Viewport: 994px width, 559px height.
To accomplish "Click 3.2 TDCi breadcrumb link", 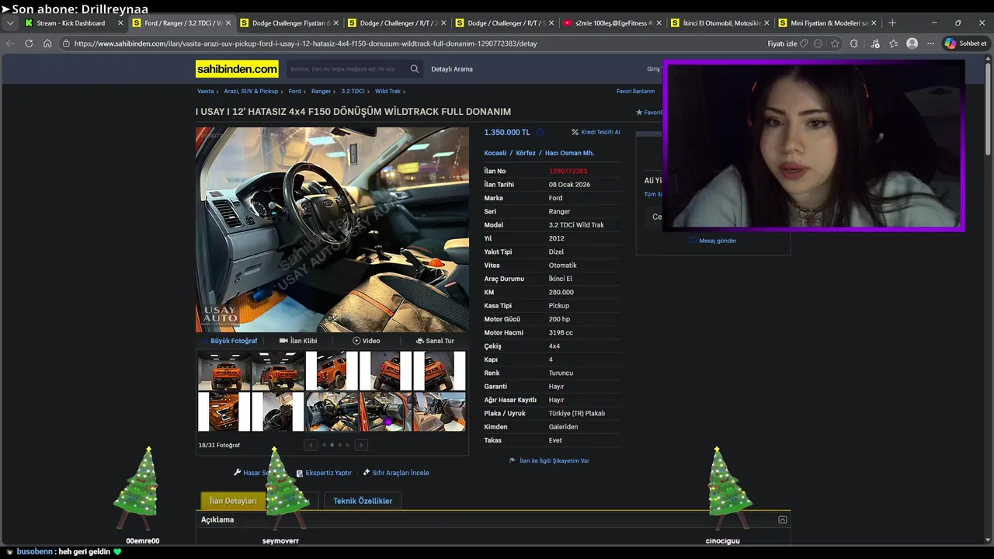I will point(353,92).
